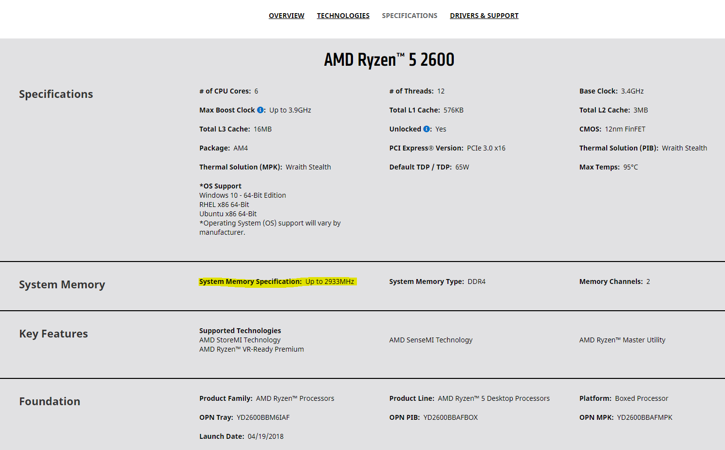Screen dimensions: 725x450
Task: Click 'AMD Ryzen VR-Ready Premium' feature
Action: pos(252,349)
